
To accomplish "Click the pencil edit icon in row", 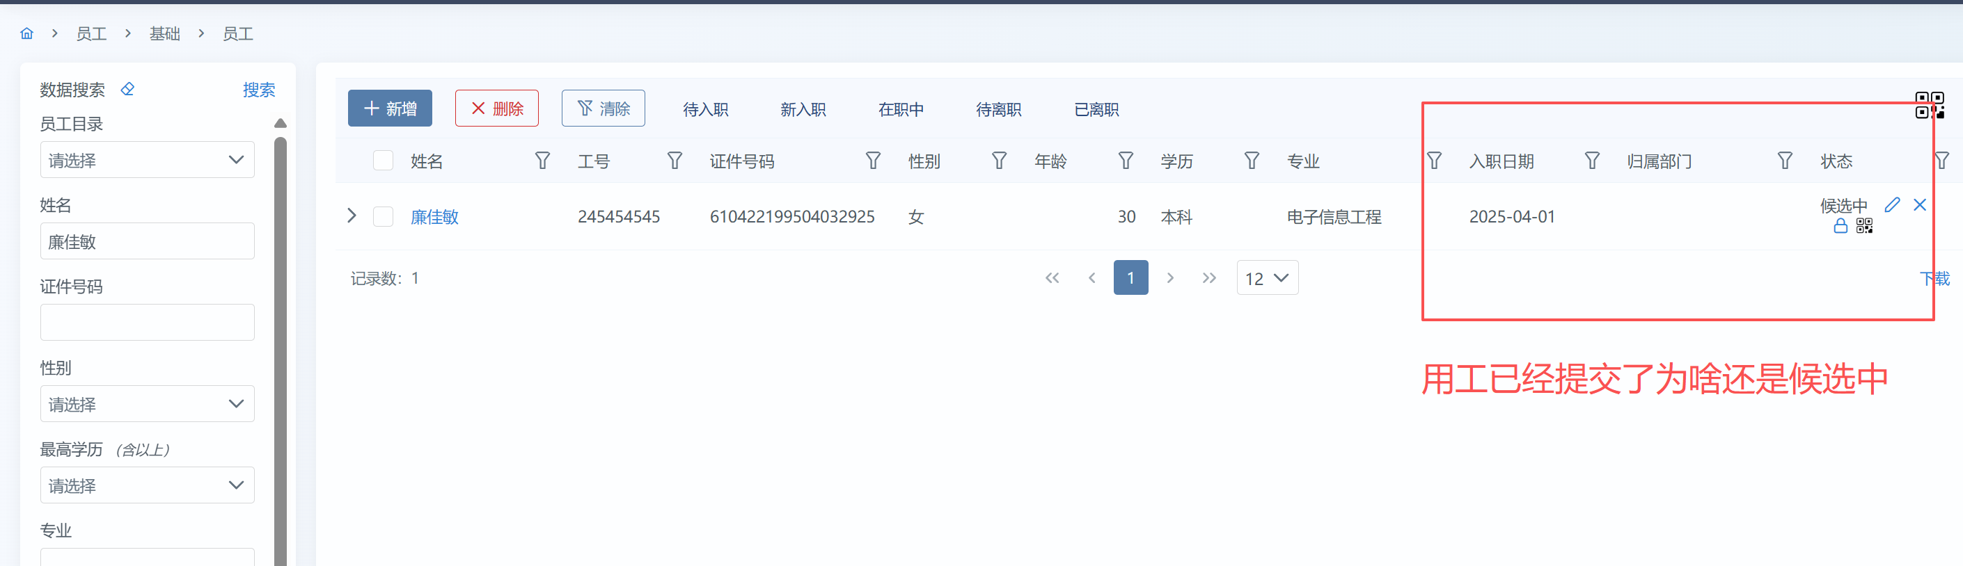I will (x=1891, y=204).
